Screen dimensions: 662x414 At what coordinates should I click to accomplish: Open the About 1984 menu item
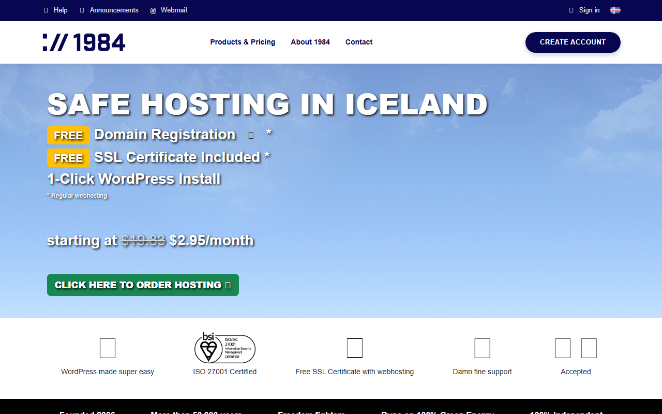tap(310, 42)
